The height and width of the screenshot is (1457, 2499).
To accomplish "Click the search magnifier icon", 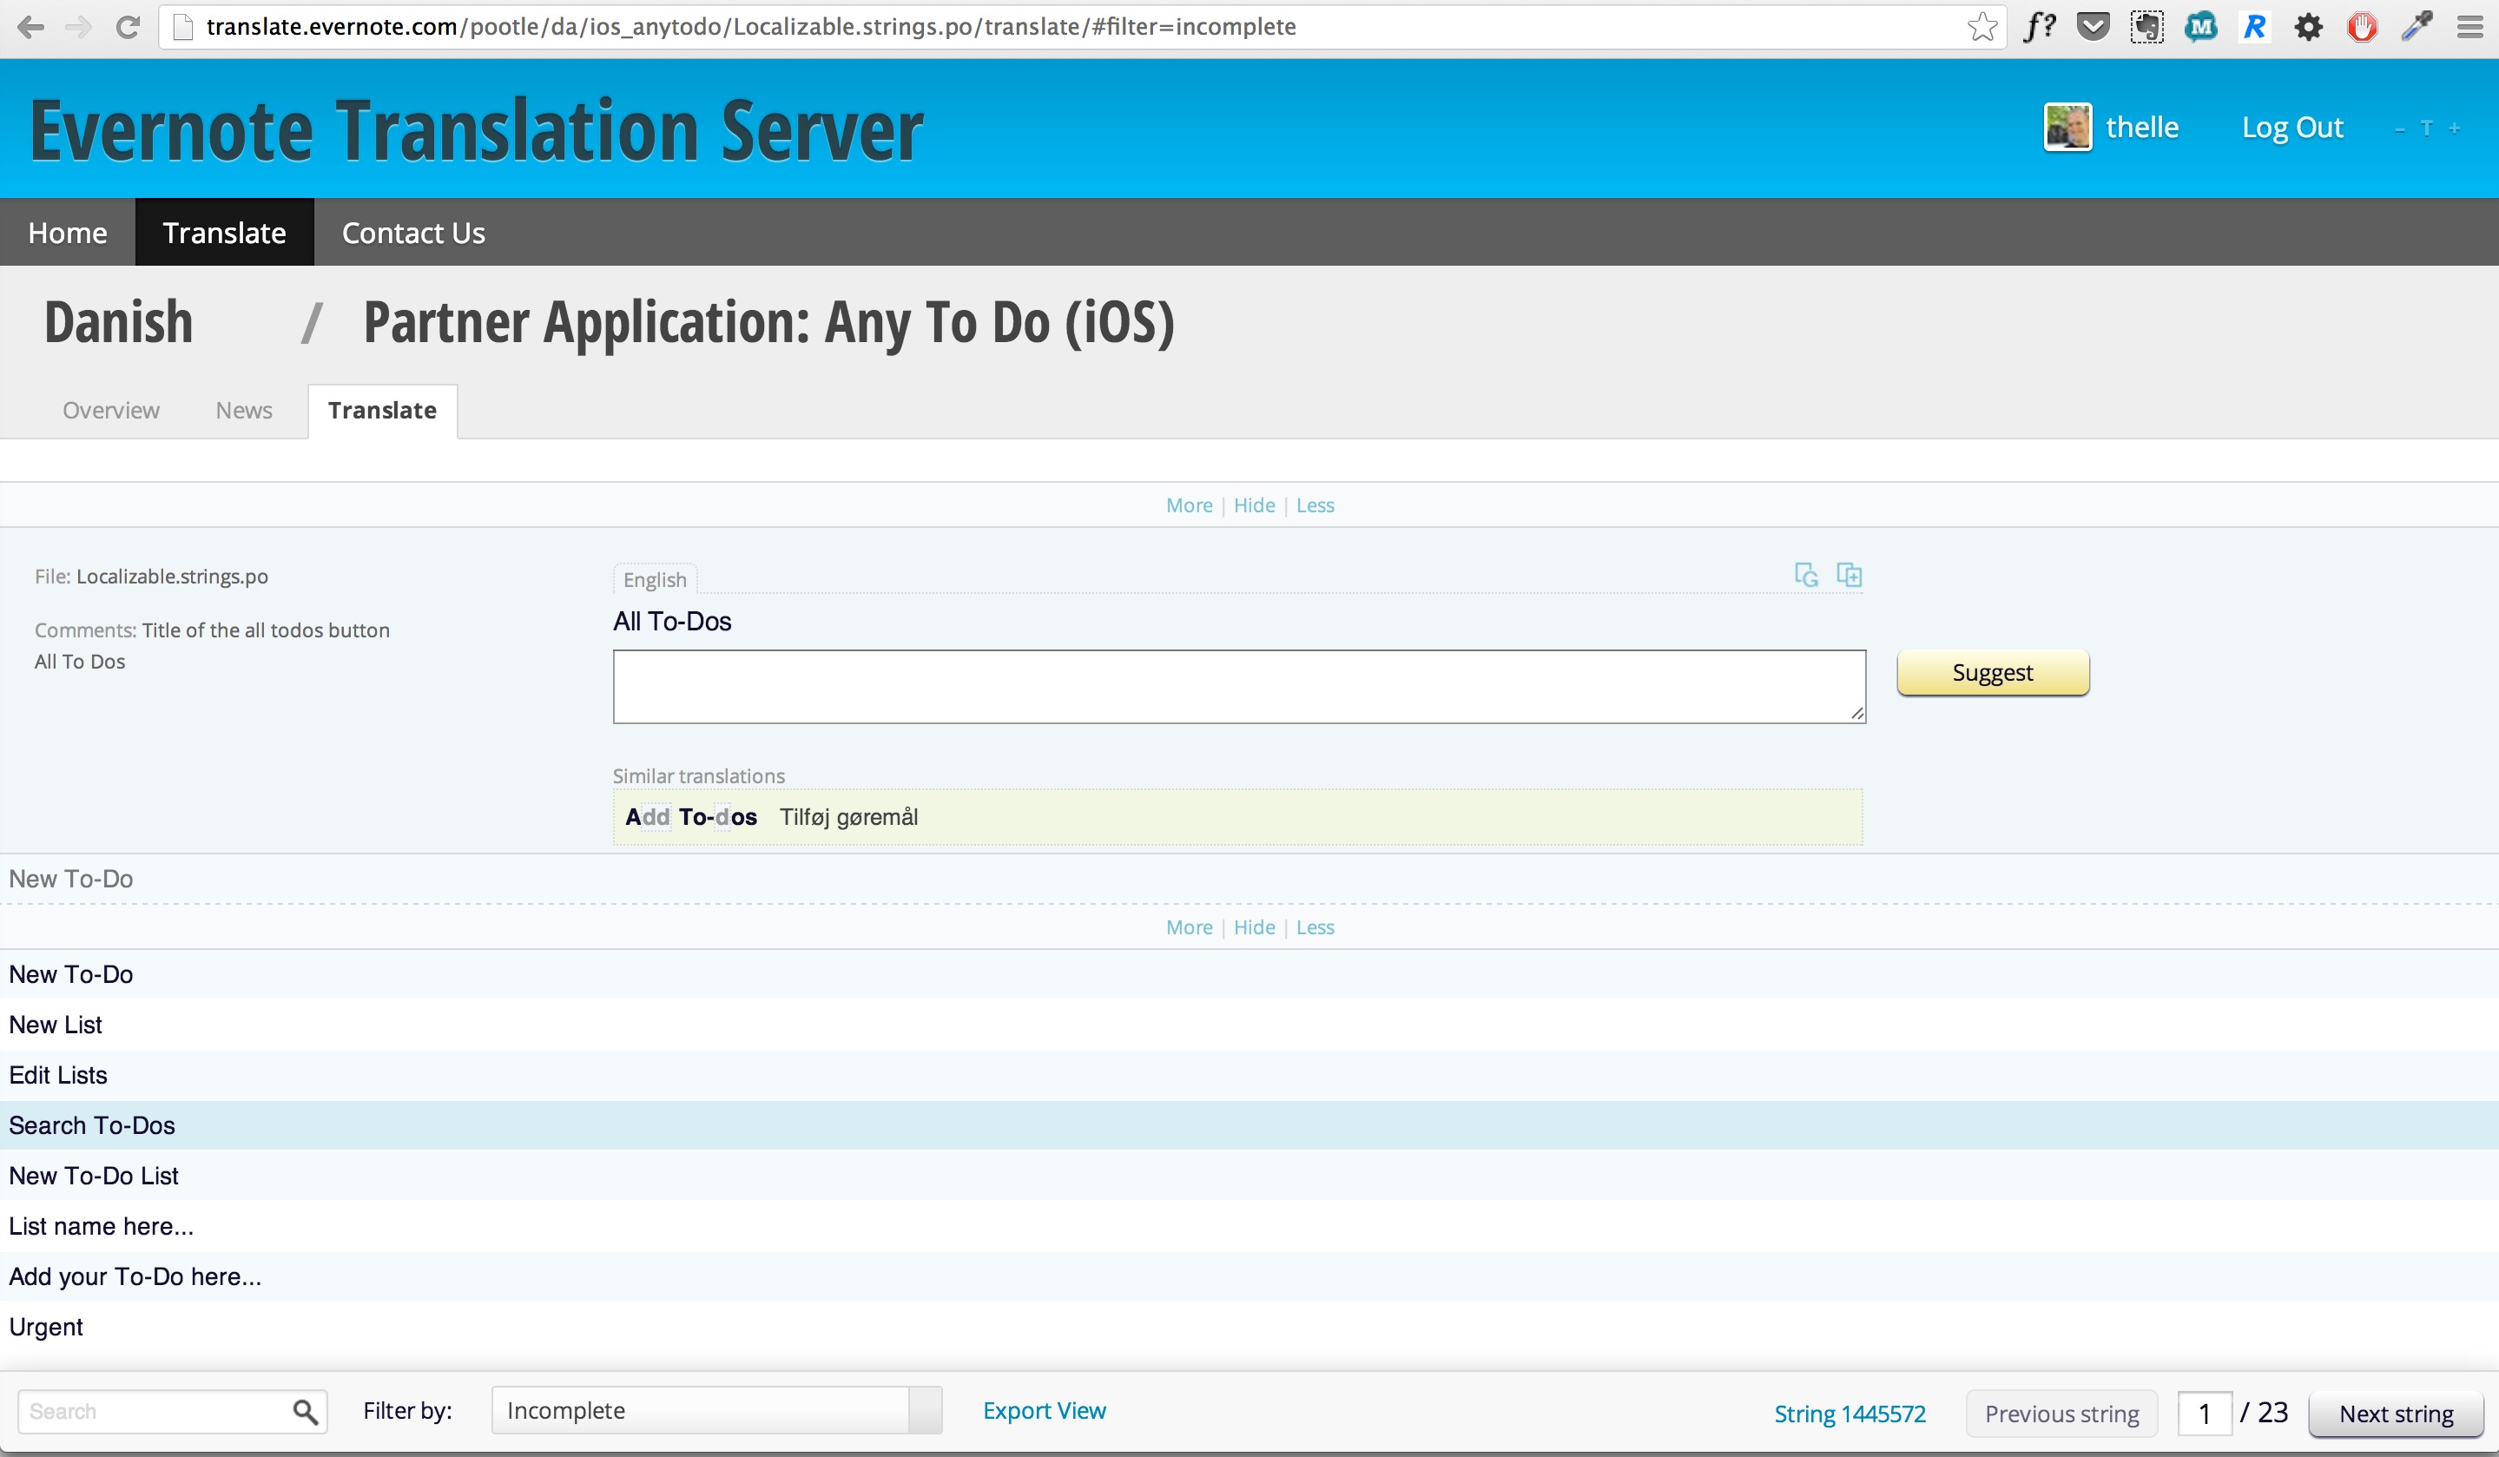I will pos(305,1411).
